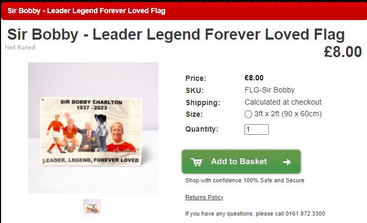
Task: Click the shopping cart icon on the green button
Action: pyautogui.click(x=196, y=162)
